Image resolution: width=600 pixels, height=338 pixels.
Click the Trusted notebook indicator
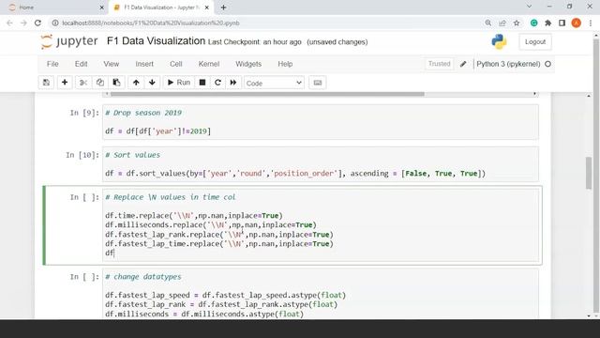coord(440,64)
